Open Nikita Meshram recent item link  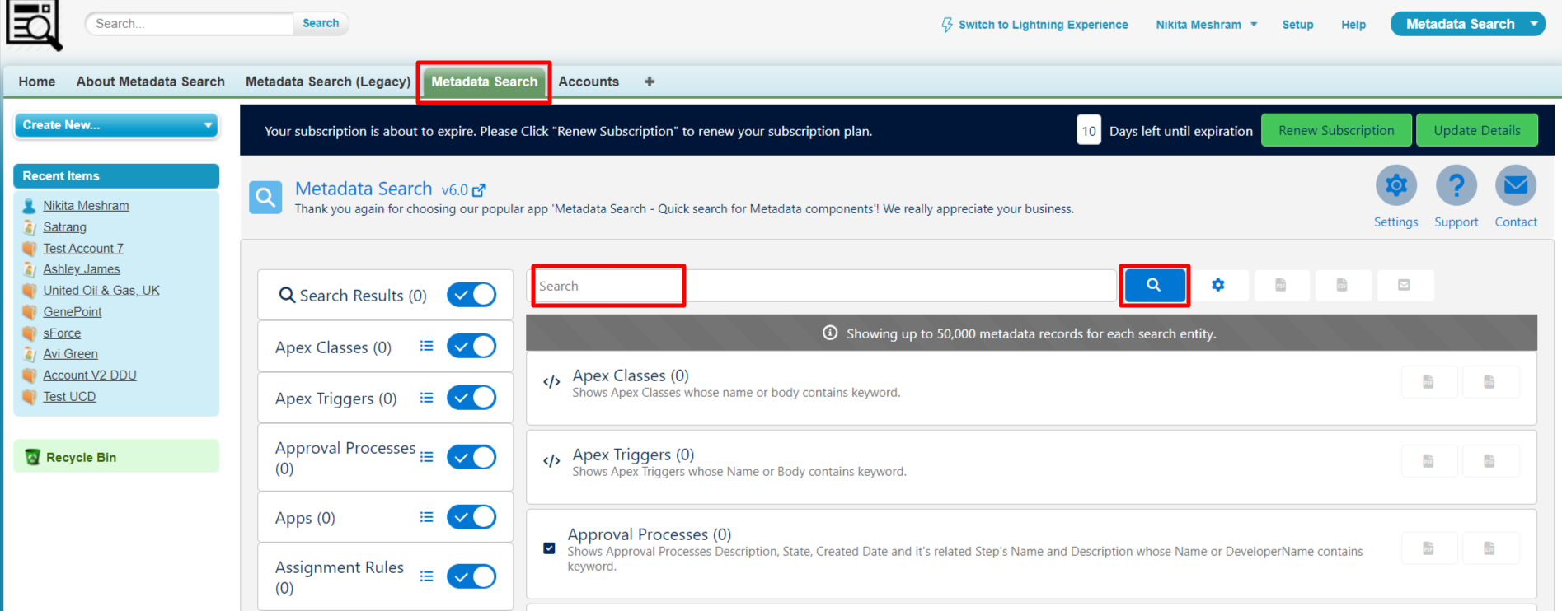(x=86, y=205)
